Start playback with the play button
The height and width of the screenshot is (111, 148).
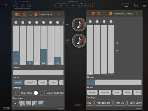pyautogui.click(x=23, y=5)
